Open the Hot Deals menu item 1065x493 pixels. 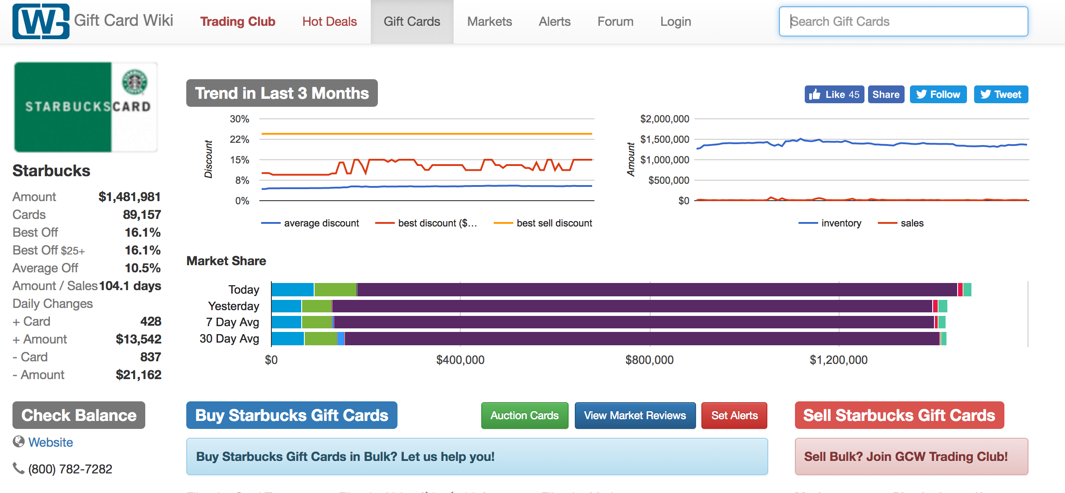pos(329,21)
